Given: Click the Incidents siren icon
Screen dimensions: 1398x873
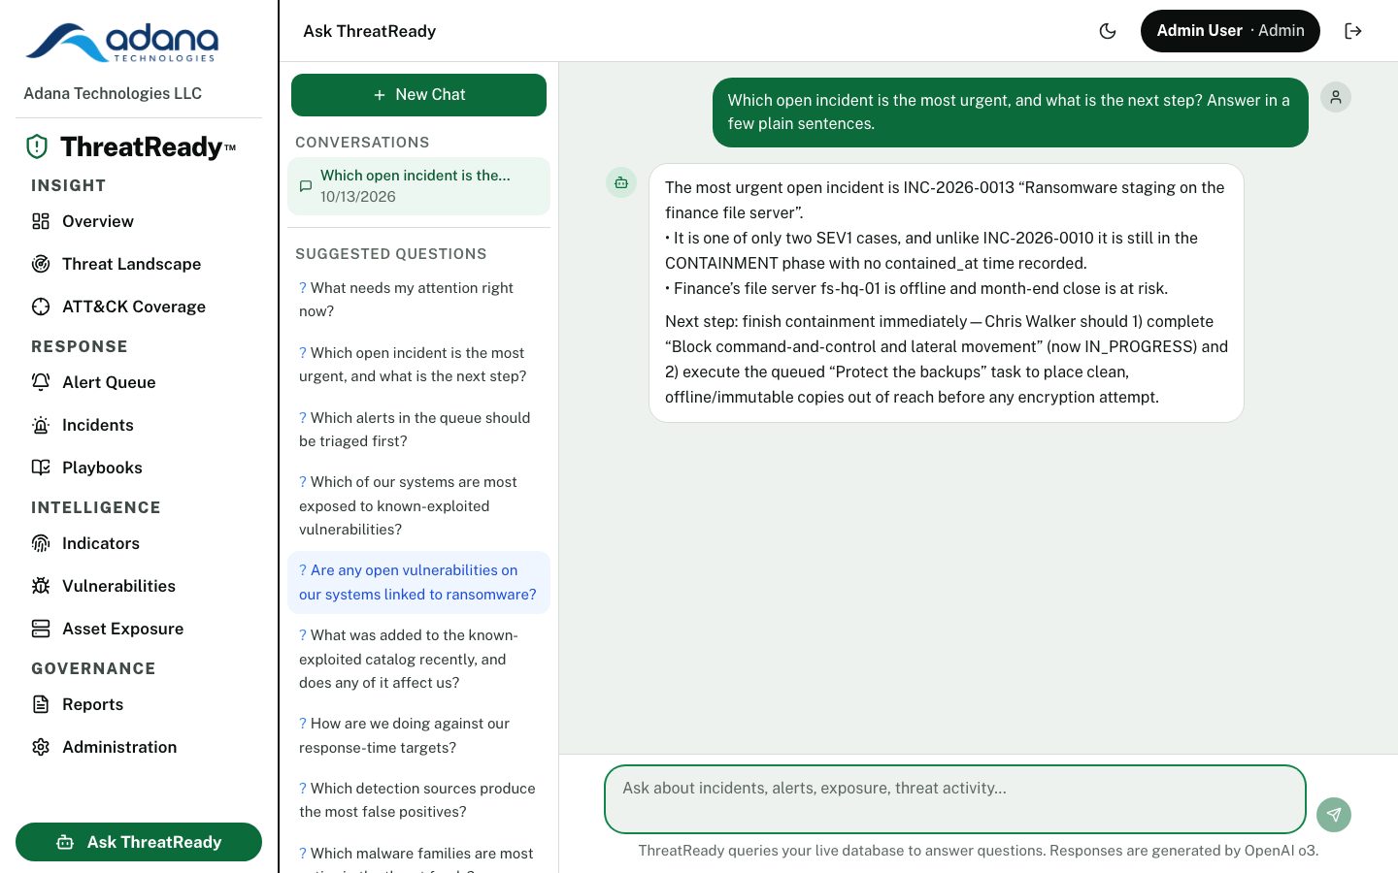Looking at the screenshot, I should [x=41, y=425].
